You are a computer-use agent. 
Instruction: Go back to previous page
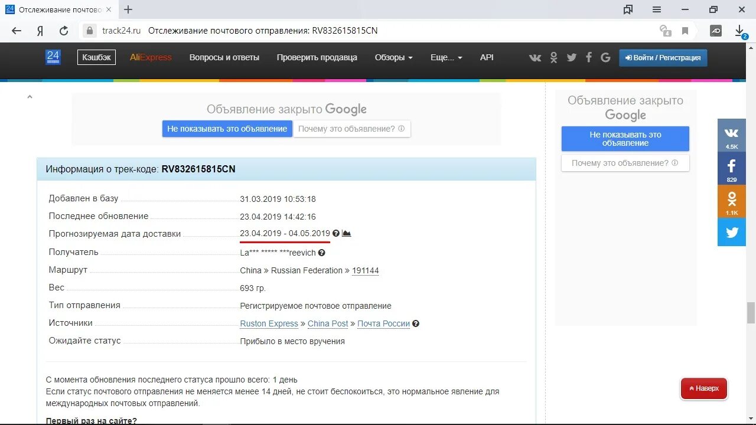[17, 31]
